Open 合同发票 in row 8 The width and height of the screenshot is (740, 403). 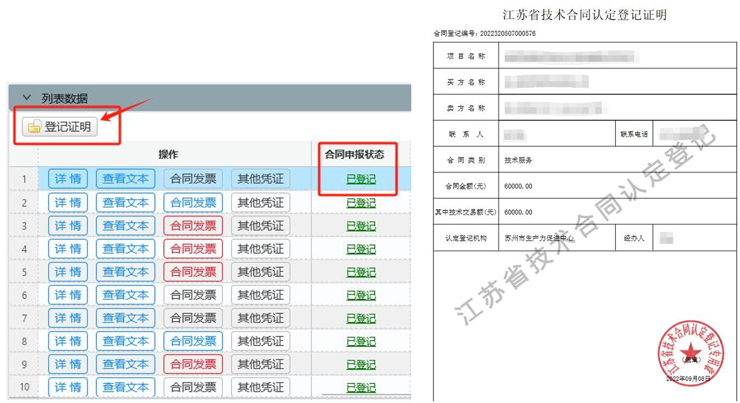(193, 341)
